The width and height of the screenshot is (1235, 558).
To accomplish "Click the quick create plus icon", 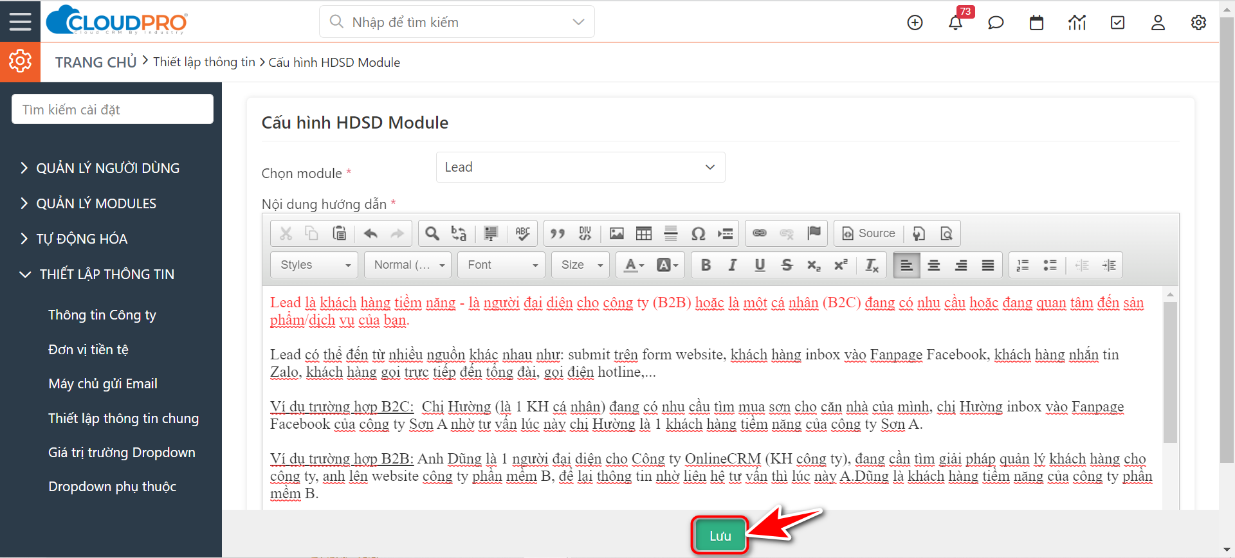I will [x=915, y=22].
